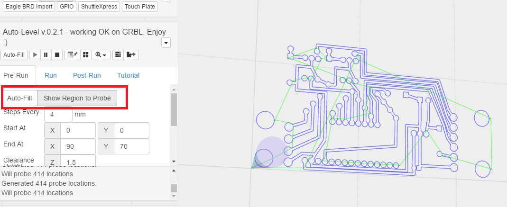Viewport: 507px width, 207px height.
Task: Focus the End At X input field
Action: tap(78, 146)
